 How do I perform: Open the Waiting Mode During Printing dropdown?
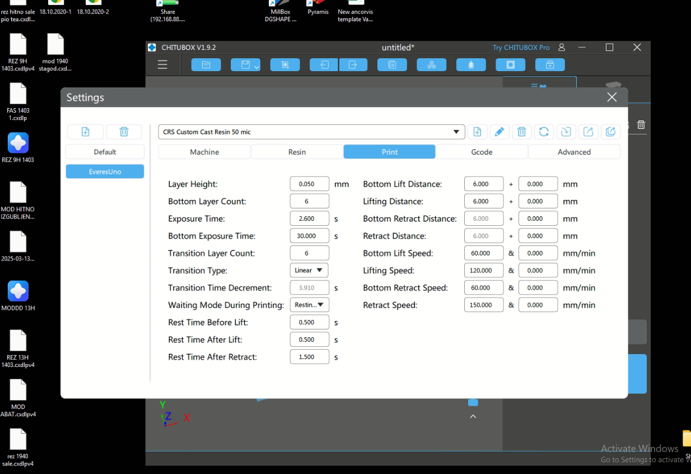click(309, 305)
